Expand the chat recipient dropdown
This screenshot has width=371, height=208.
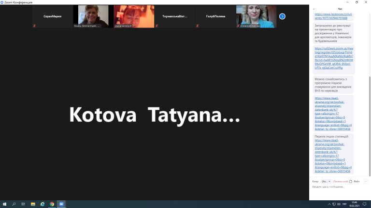tap(326, 182)
